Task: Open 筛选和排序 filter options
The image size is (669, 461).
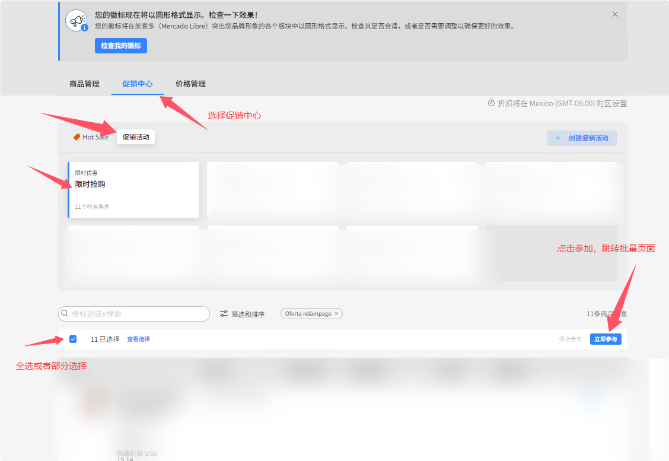Action: click(242, 314)
